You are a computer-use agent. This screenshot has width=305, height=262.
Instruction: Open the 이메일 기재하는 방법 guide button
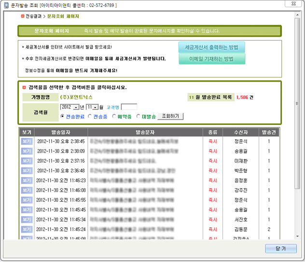coord(211,59)
